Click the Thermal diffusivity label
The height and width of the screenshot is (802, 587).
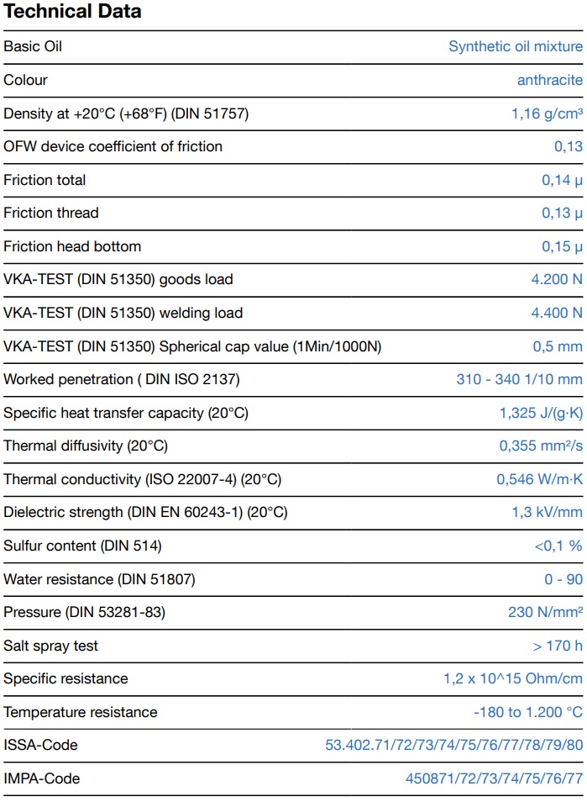80,446
